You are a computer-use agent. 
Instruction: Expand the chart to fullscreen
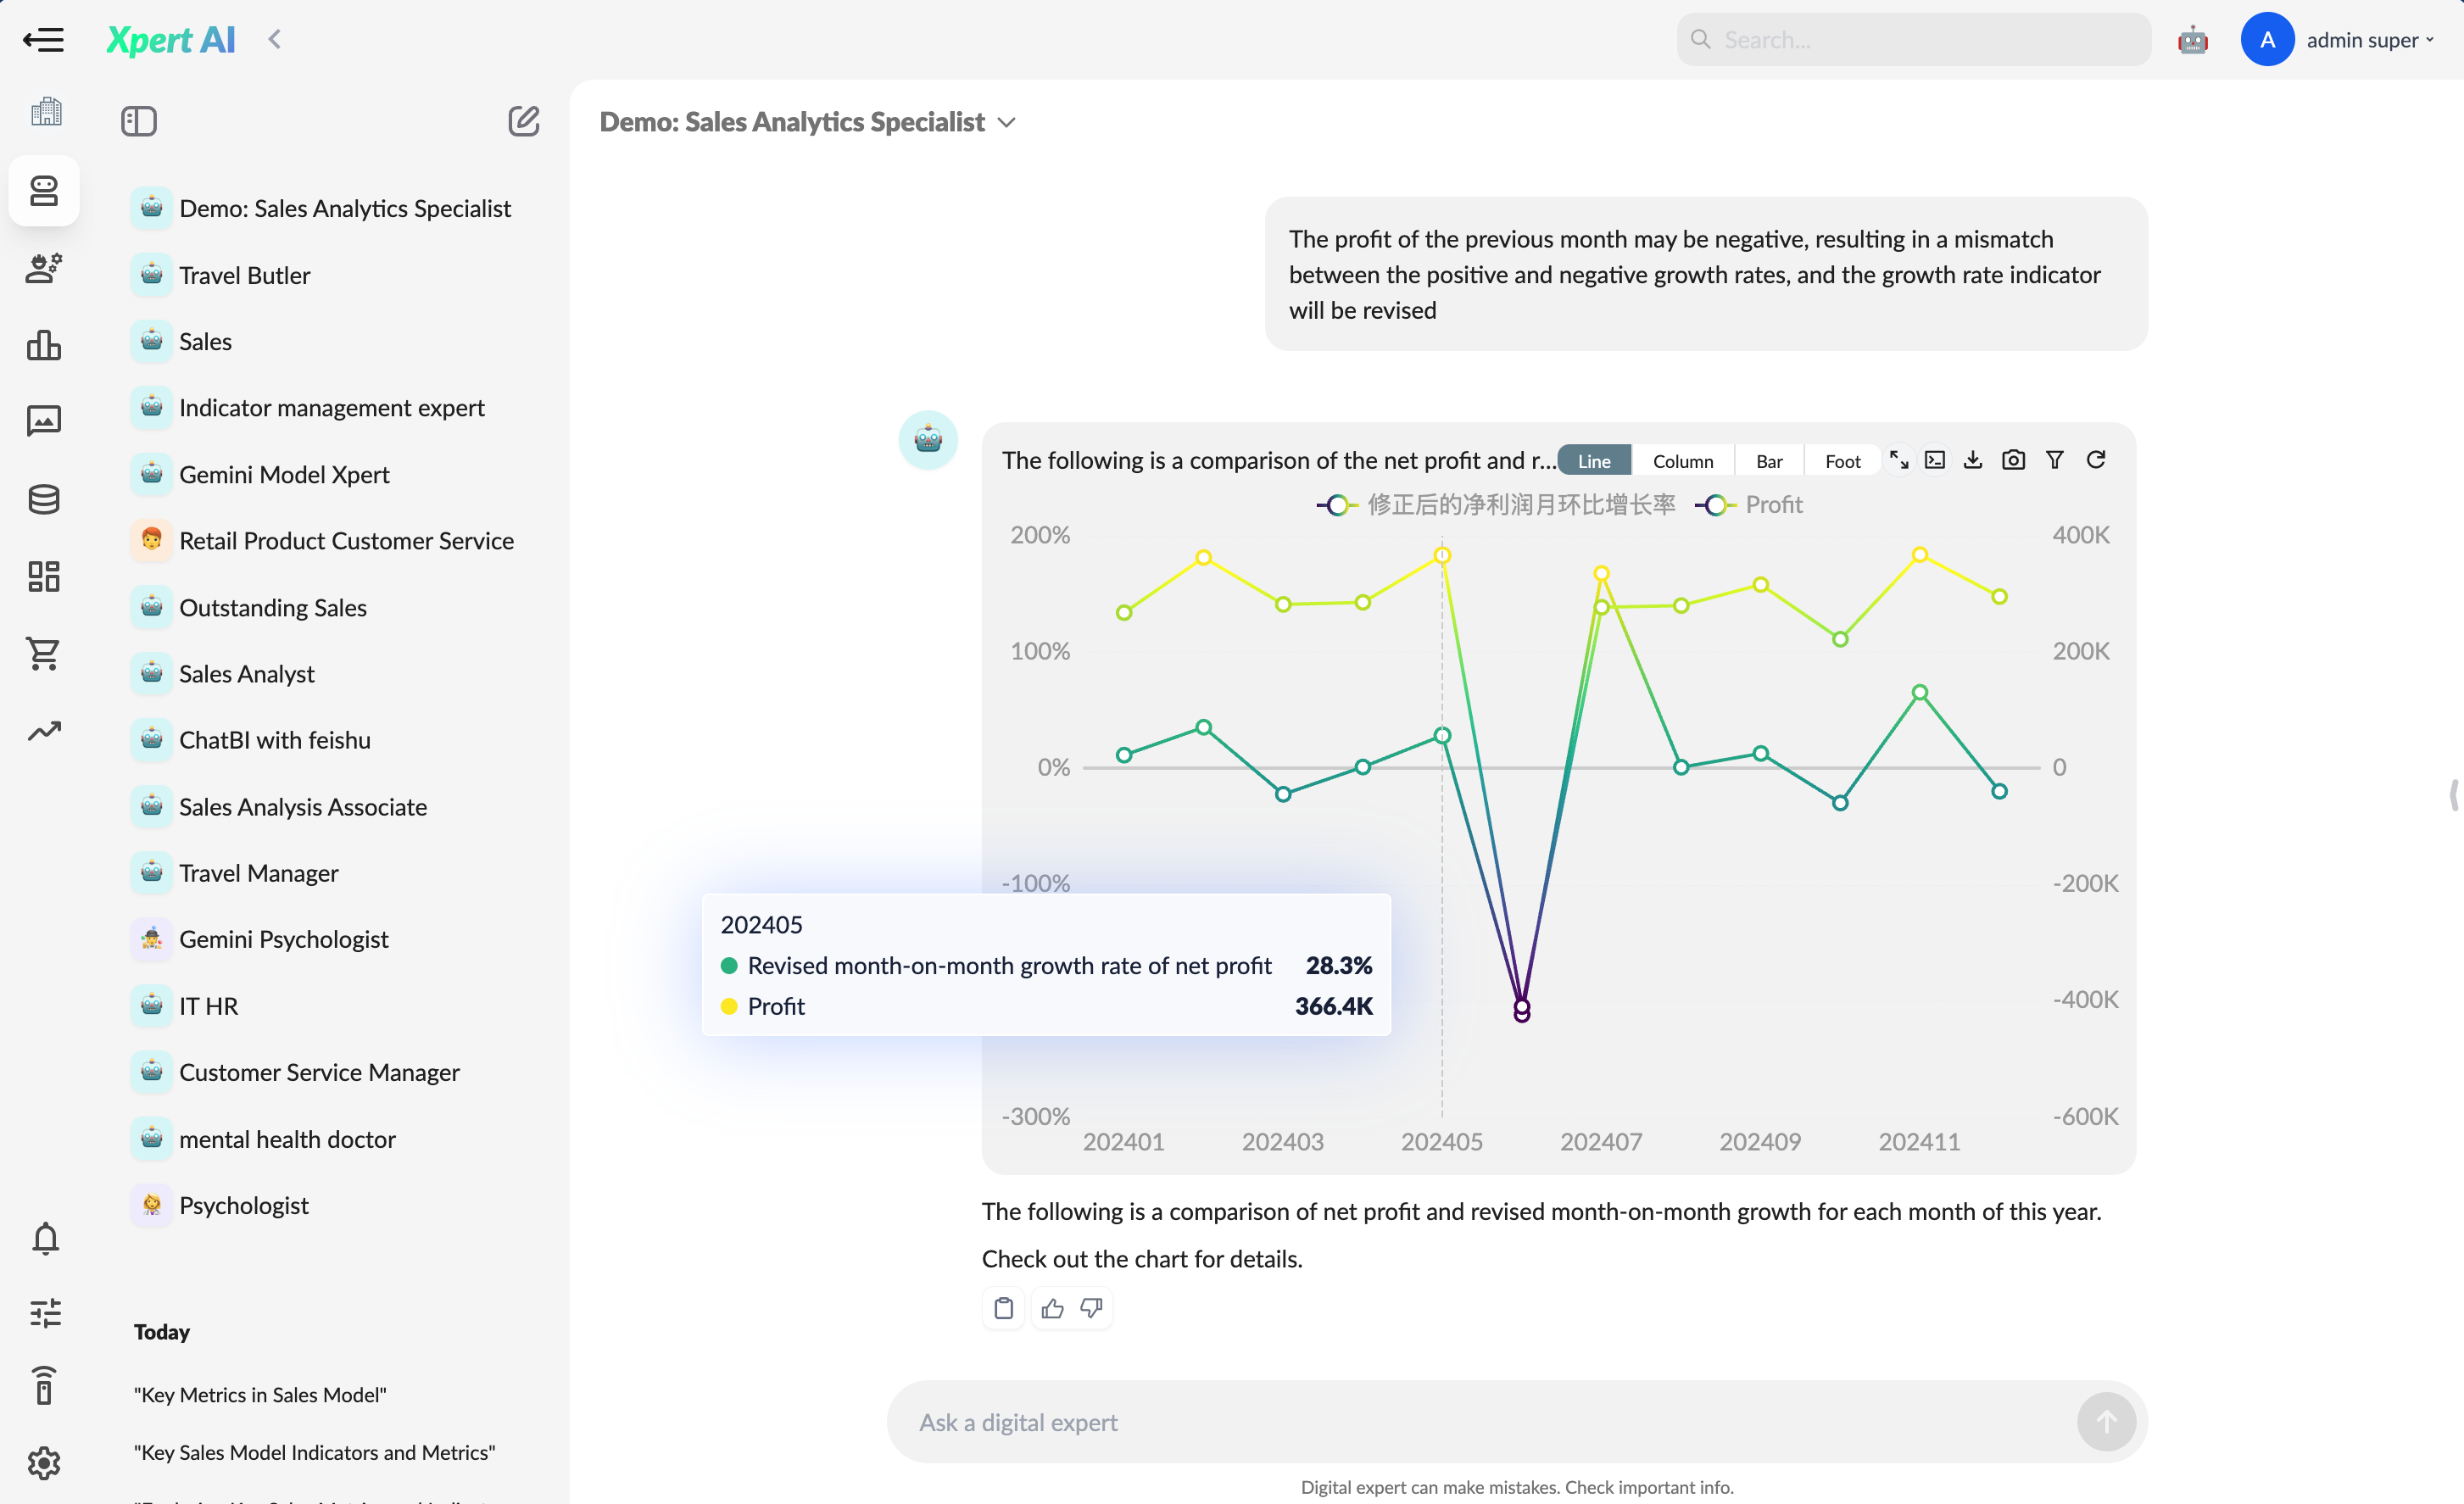1898,460
